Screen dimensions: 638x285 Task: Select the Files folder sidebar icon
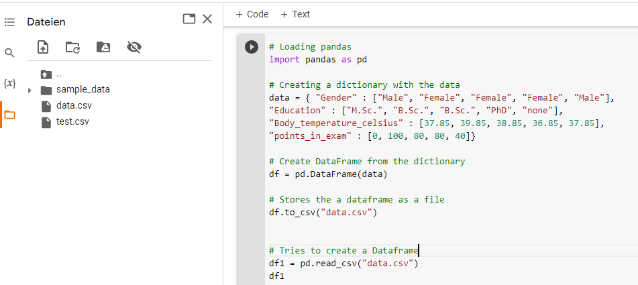click(x=9, y=115)
